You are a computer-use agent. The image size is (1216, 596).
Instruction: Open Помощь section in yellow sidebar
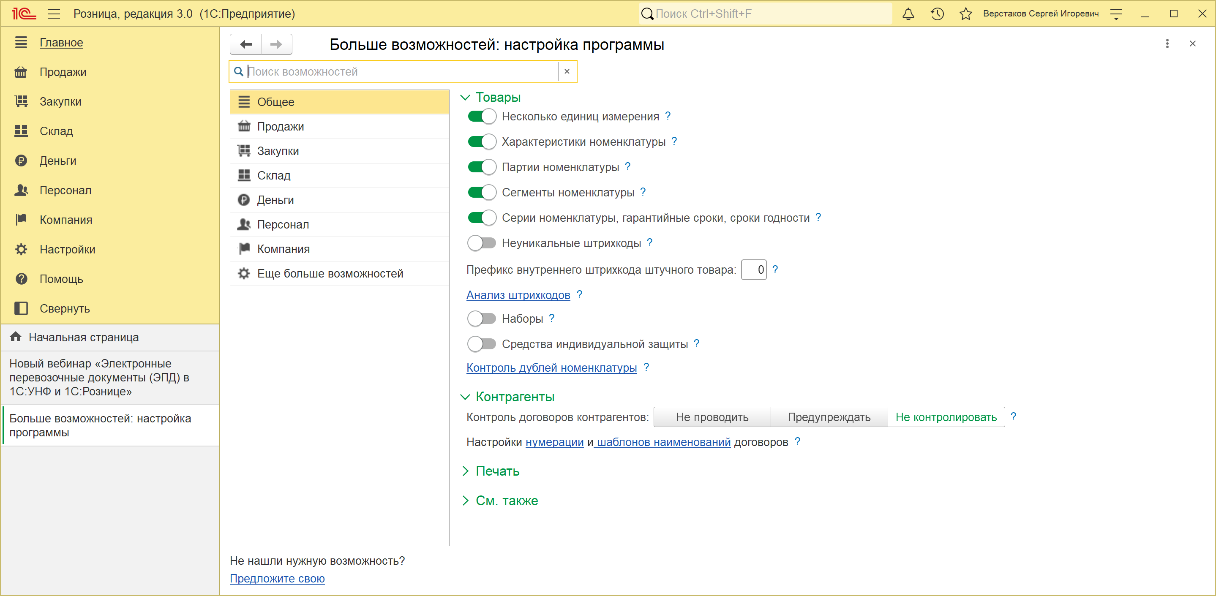(61, 279)
